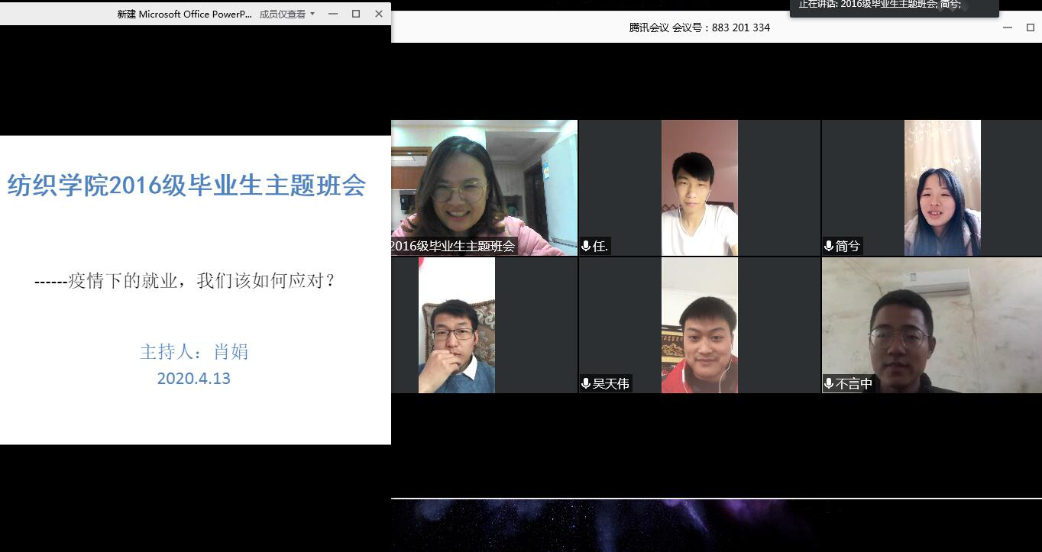The image size is (1042, 552).
Task: Minimize the shared PowerPoint window
Action: point(332,14)
